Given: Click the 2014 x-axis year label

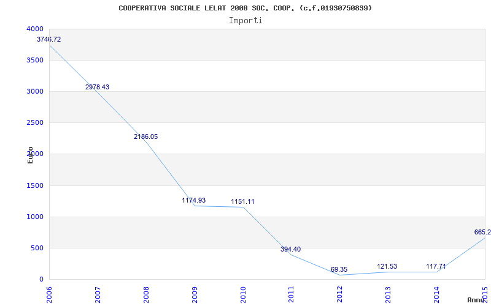Looking at the screenshot, I should coord(436,294).
